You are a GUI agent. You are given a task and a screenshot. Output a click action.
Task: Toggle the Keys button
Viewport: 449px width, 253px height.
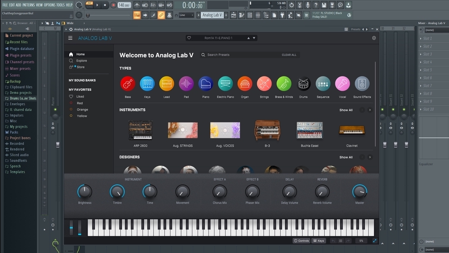318,241
